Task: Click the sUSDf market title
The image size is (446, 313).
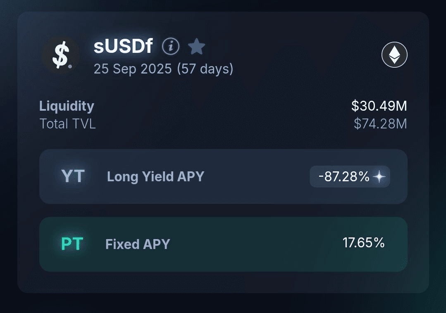Action: (x=123, y=46)
